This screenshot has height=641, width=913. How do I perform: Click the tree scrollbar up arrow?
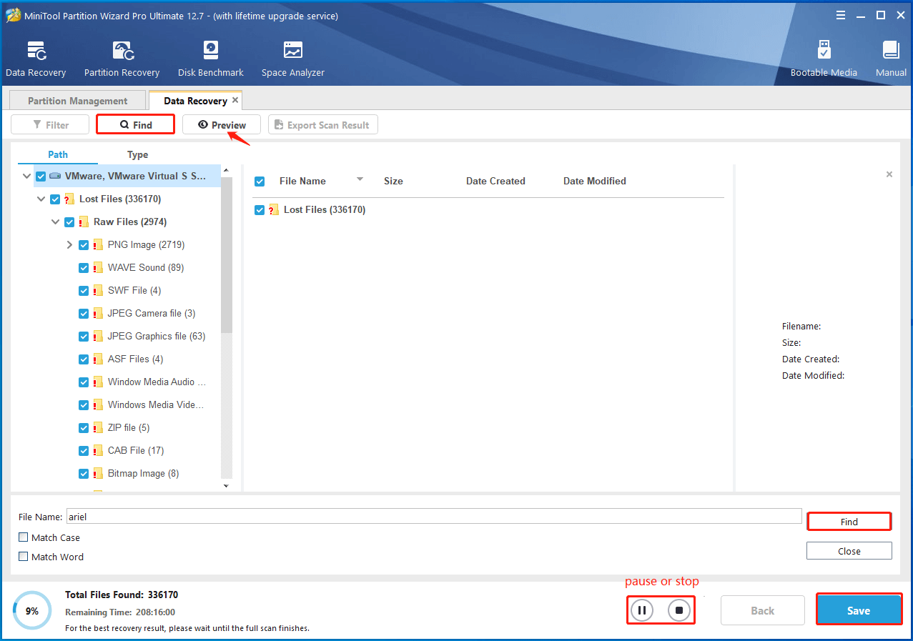point(226,170)
